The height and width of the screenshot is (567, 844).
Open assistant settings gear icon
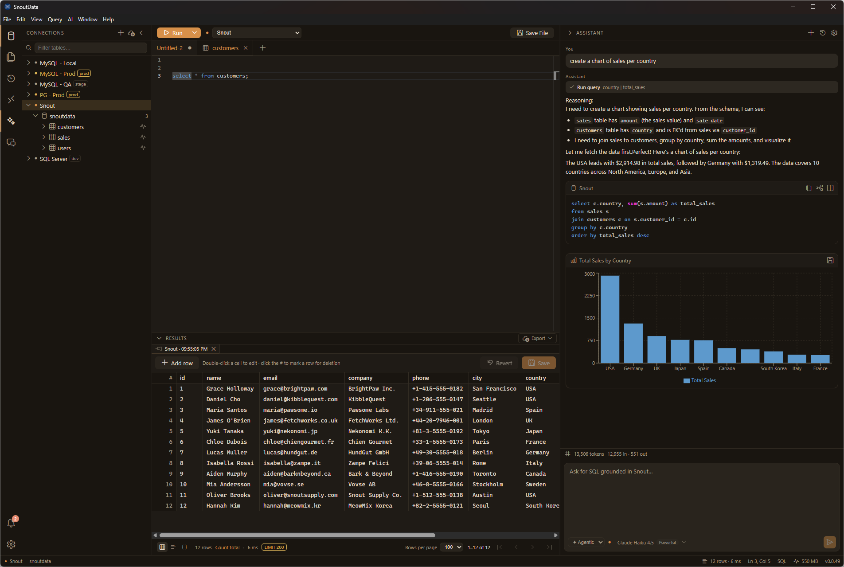[x=834, y=33]
